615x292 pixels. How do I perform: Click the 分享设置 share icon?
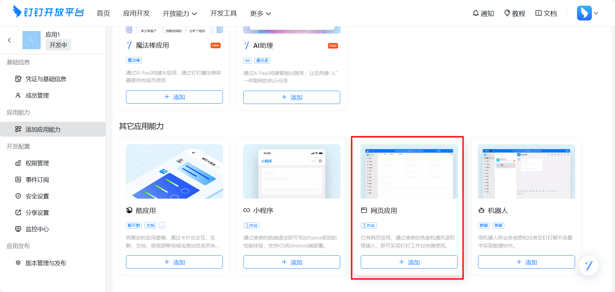tap(18, 212)
